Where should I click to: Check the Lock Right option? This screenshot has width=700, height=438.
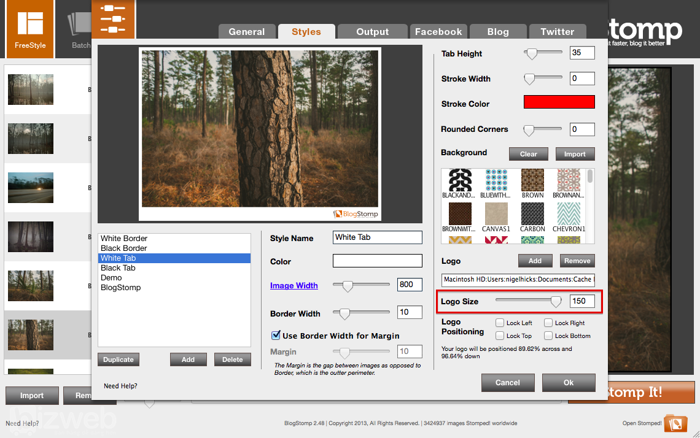(x=548, y=323)
